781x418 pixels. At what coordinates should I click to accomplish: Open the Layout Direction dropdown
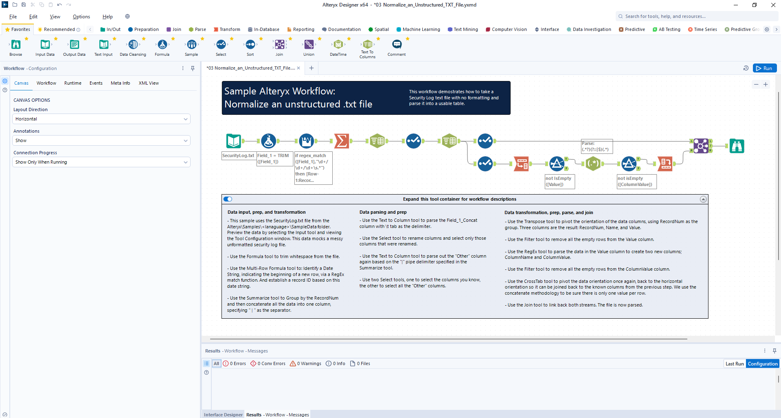(101, 118)
